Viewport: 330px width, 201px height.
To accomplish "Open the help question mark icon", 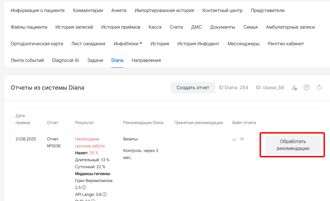I will click(307, 87).
